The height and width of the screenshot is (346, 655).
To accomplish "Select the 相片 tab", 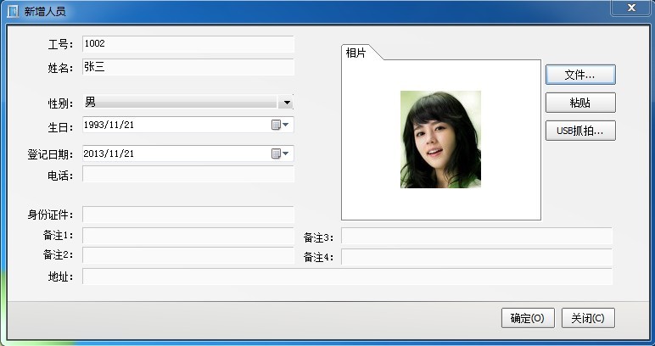I will pos(356,53).
